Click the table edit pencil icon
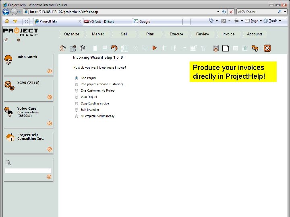Screen dimensions: 290x217 click(73, 48)
